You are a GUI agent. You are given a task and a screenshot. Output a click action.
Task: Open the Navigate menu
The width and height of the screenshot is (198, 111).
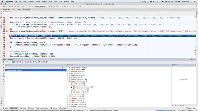tap(31, 2)
